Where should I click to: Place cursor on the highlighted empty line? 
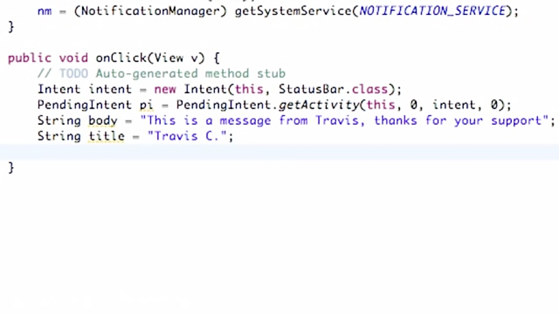point(279,152)
